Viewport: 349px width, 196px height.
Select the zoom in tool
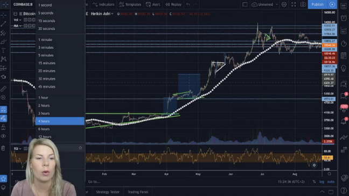(3, 97)
